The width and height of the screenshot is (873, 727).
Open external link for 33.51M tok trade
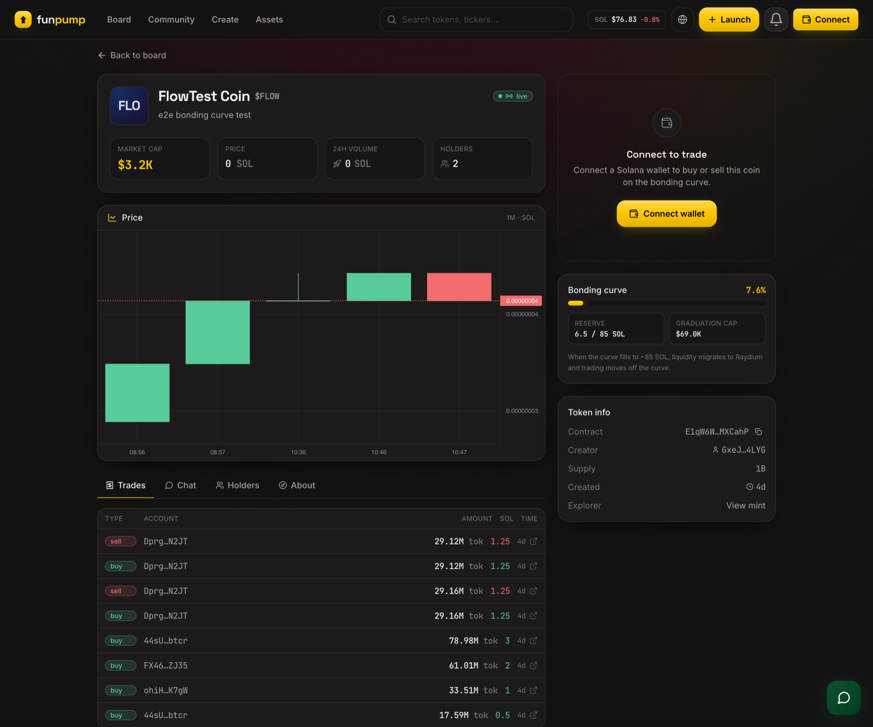(x=534, y=690)
